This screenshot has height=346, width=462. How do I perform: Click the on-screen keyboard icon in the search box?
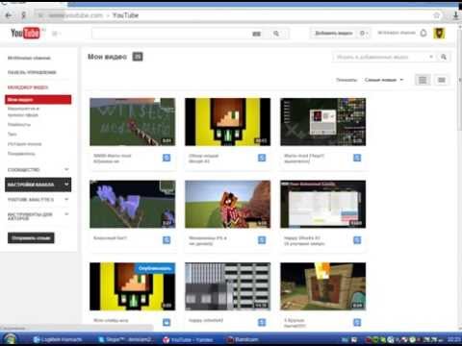(x=256, y=34)
